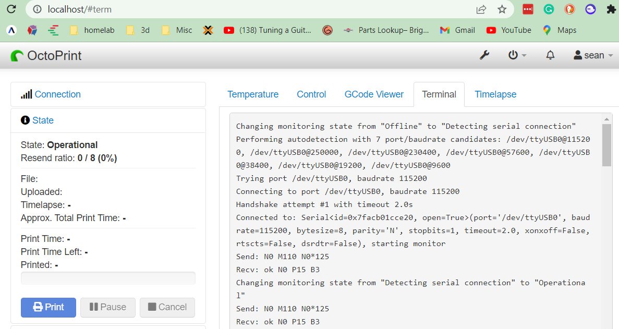
Task: Click the blue Print button
Action: pos(48,307)
